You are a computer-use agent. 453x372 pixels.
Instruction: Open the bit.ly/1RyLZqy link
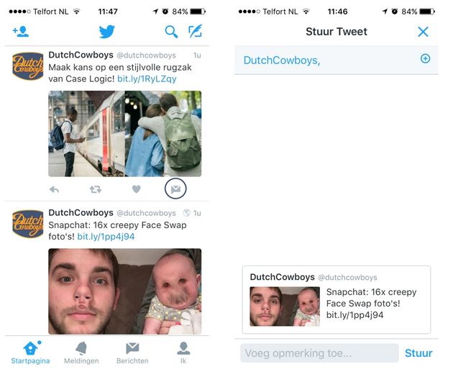click(147, 78)
